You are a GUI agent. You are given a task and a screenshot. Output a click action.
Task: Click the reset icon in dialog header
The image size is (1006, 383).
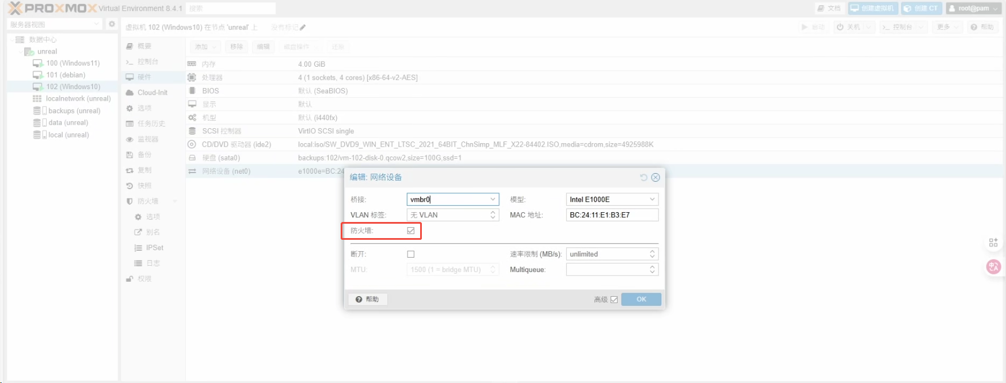(x=643, y=178)
